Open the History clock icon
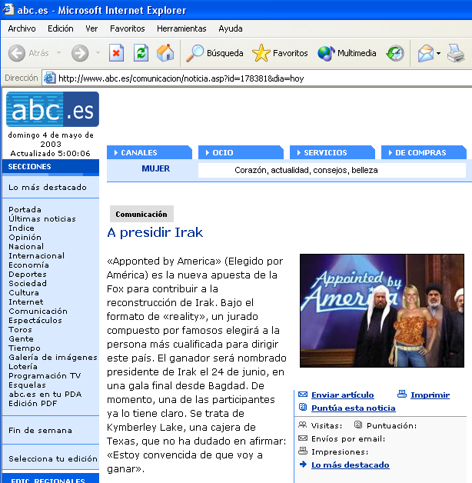Viewport: 472px width, 483px height. (x=395, y=53)
